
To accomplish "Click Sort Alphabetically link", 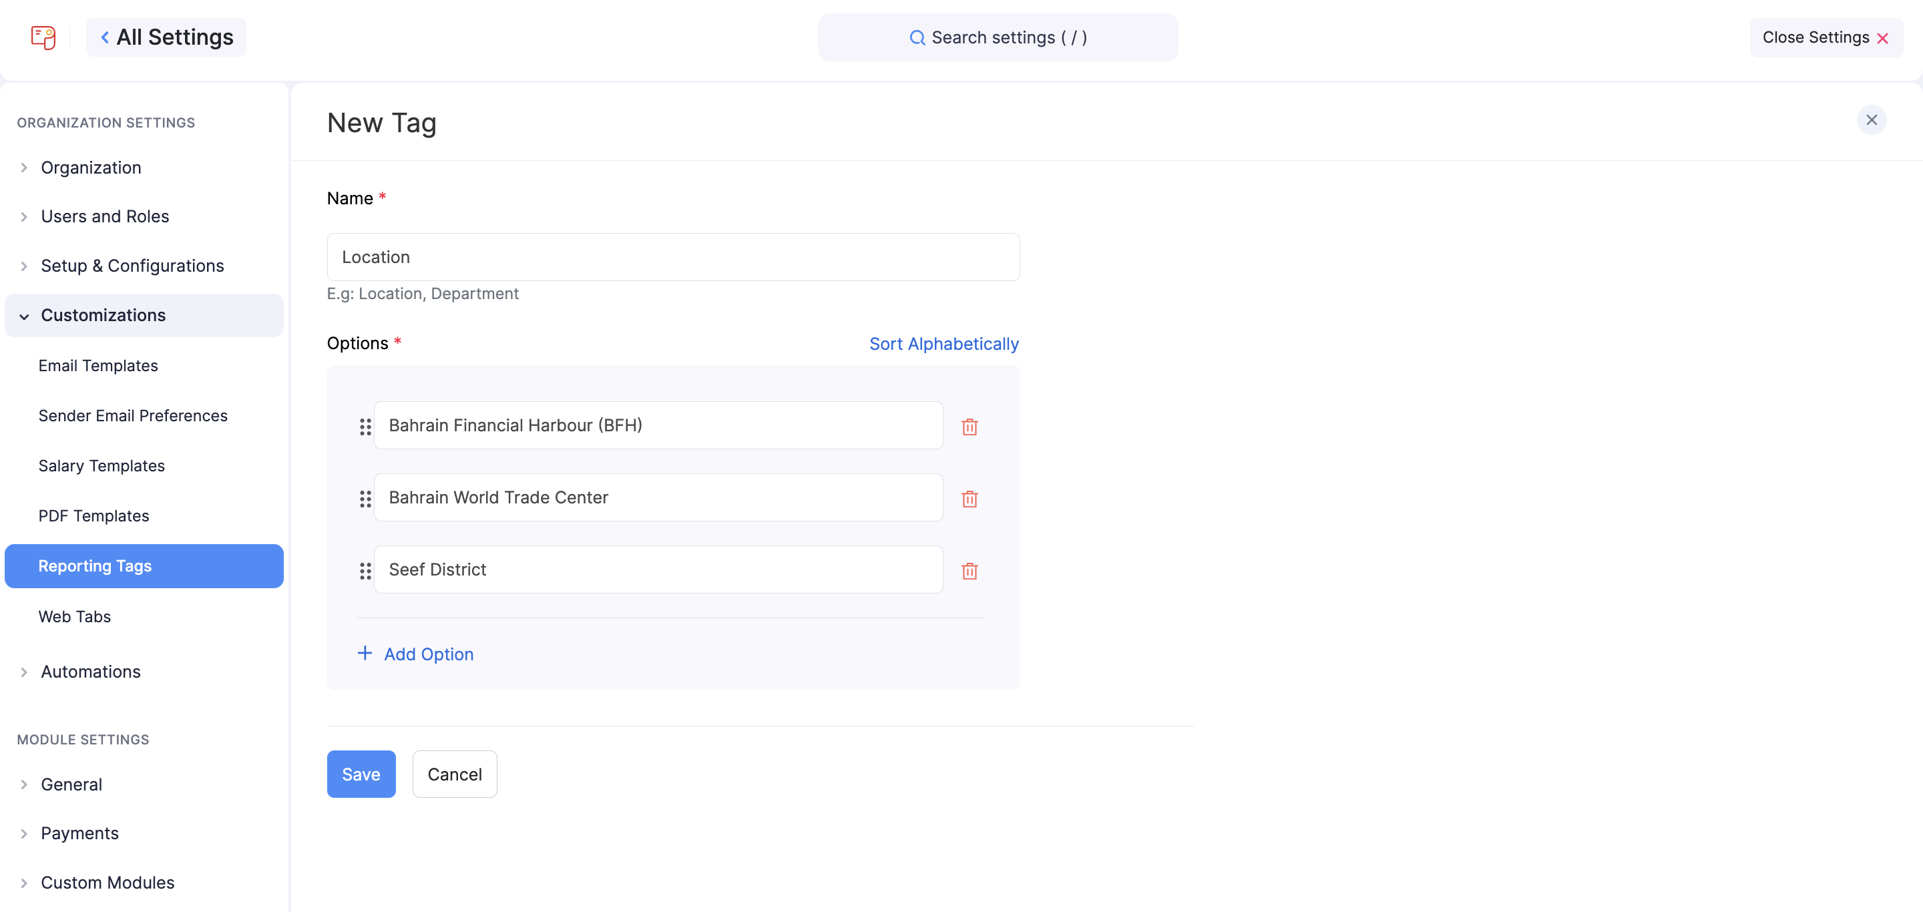I will 943,344.
